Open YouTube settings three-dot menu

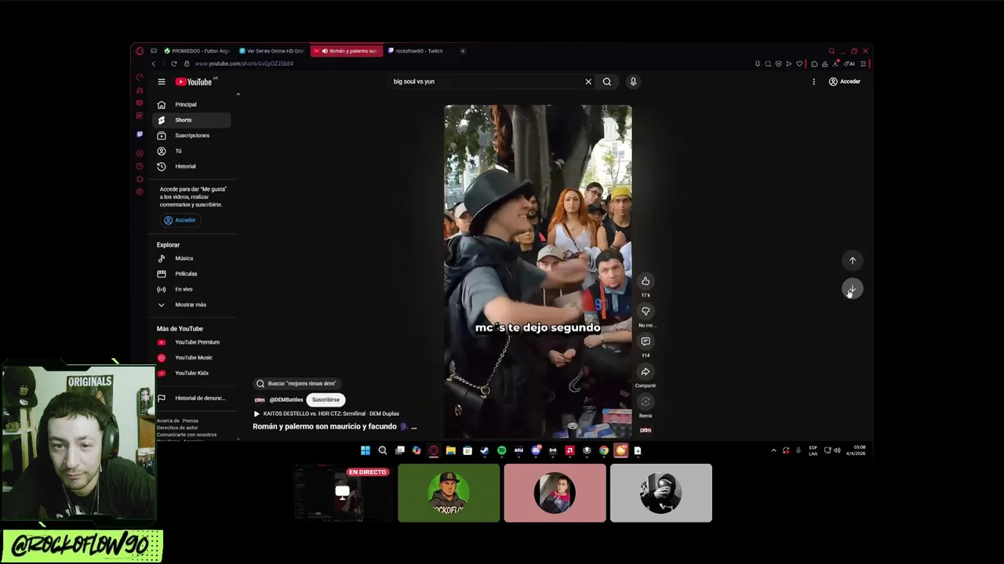pyautogui.click(x=813, y=81)
